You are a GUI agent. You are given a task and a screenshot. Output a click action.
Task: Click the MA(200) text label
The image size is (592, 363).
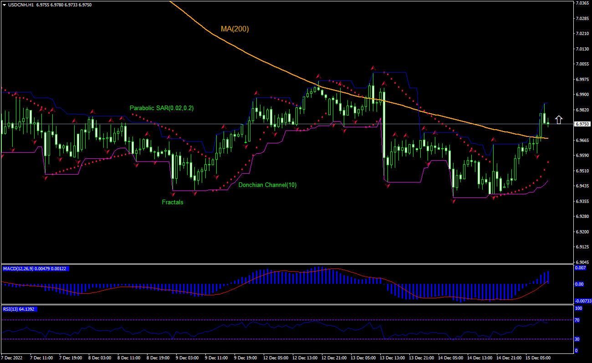[235, 29]
